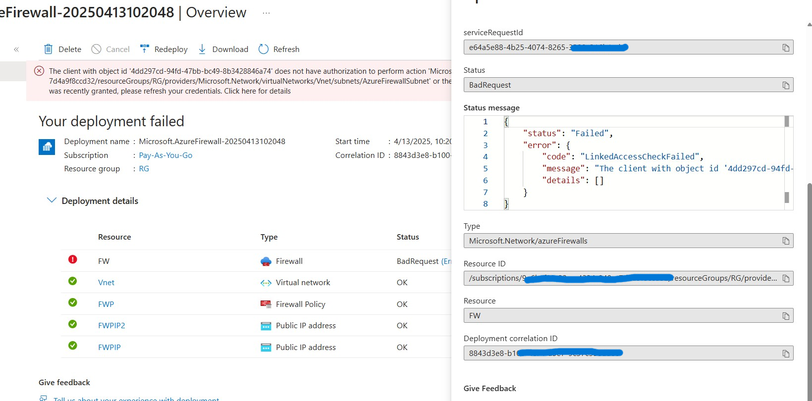Collapse the Deployment details section
812x401 pixels.
(x=52, y=200)
